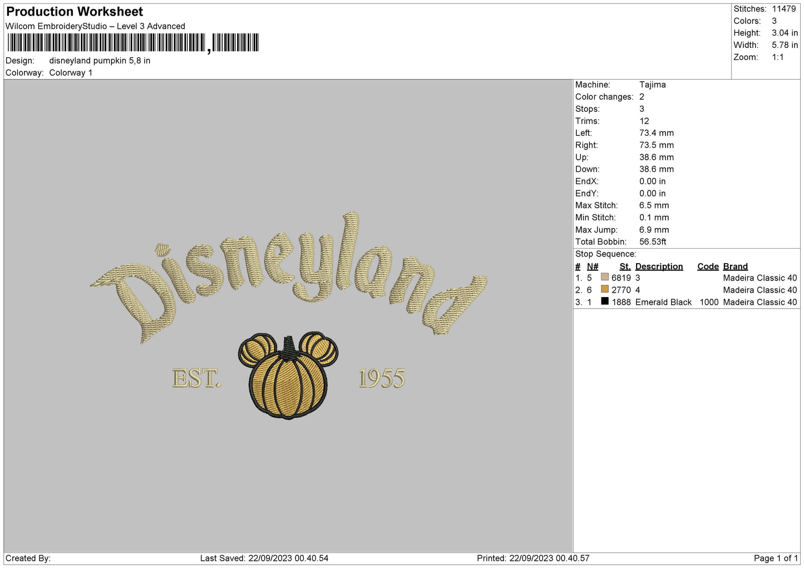804x568 pixels.
Task: Click the 'St.' column header
Action: pos(625,266)
